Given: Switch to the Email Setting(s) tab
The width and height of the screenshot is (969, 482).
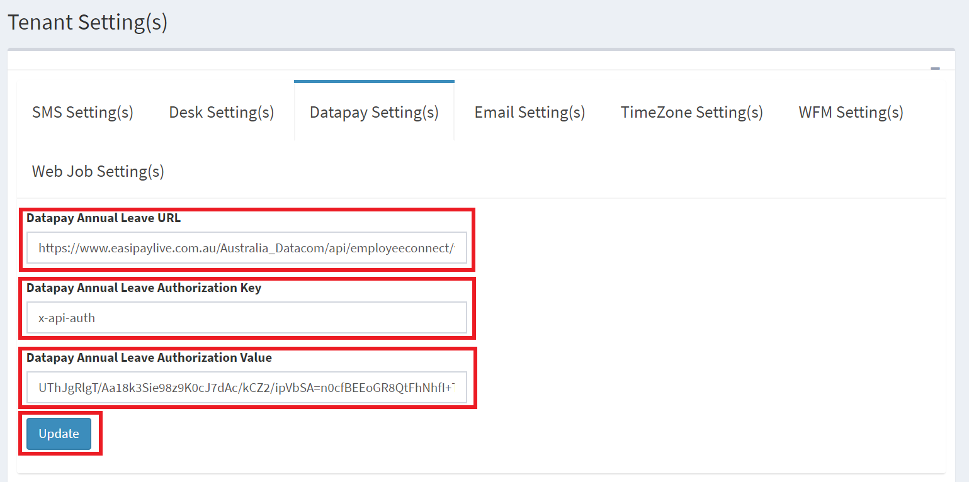Looking at the screenshot, I should tap(529, 111).
